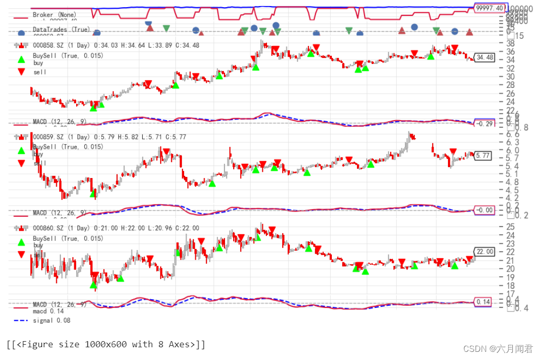Click the red sell triangle in 000860.SZ legend
The height and width of the screenshot is (358, 541).
tap(21, 255)
